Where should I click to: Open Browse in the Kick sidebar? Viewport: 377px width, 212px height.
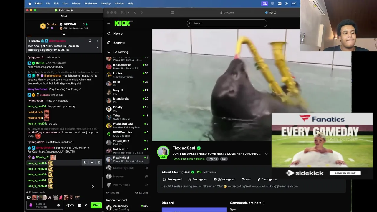point(116,43)
